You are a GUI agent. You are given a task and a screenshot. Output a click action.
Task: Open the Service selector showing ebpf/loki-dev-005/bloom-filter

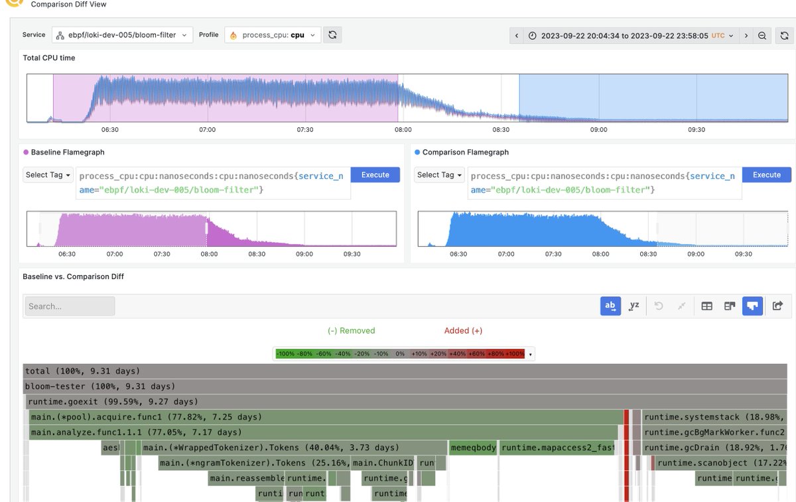point(122,34)
